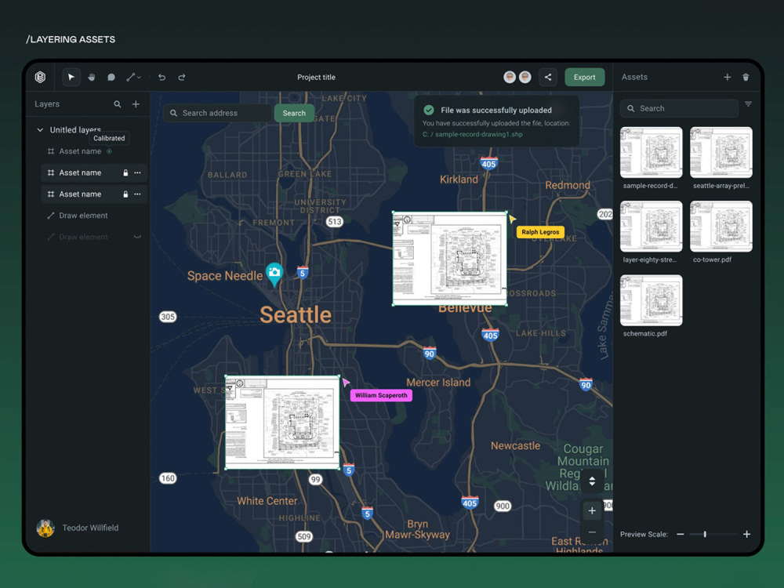Select the pointer cursor tool
Viewport: 784px width, 588px height.
point(71,77)
